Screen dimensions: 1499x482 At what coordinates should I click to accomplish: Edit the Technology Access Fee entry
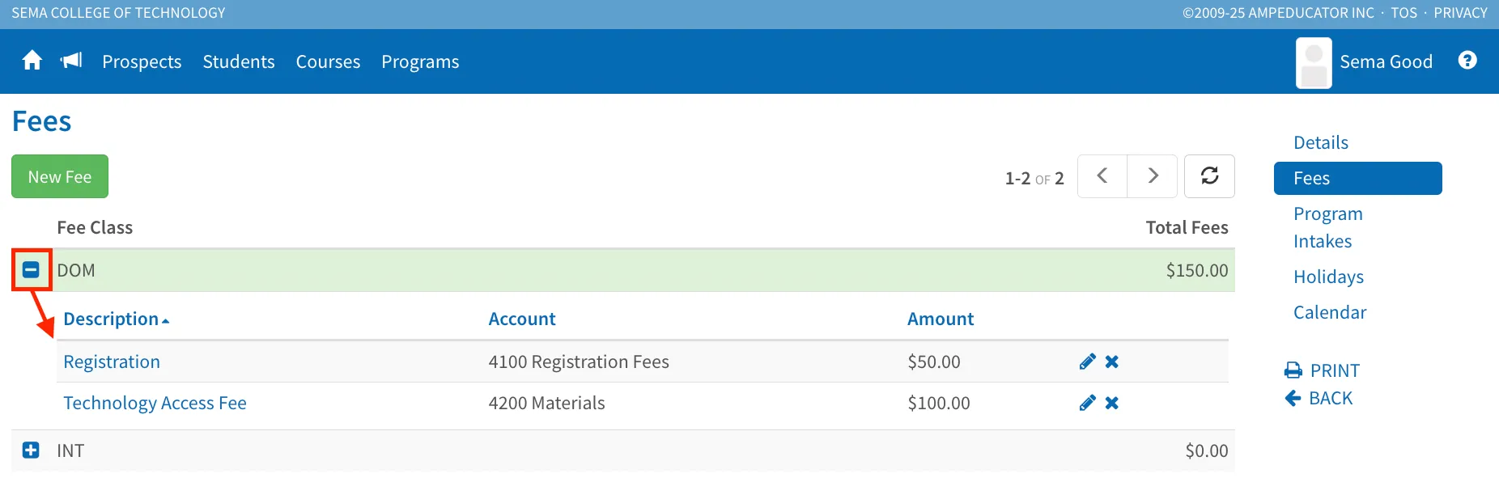(x=1087, y=403)
